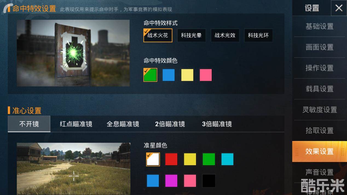
Task: Set hit effect color to yellow
Action: point(187,75)
